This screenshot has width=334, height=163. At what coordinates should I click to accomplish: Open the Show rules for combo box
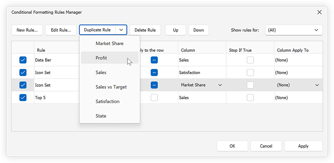click(x=294, y=30)
